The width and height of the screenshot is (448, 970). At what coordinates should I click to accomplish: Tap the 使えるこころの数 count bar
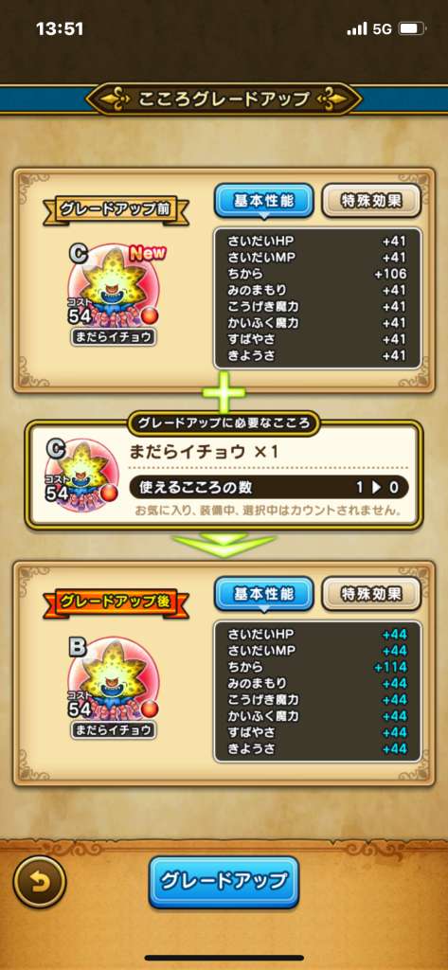tap(269, 488)
